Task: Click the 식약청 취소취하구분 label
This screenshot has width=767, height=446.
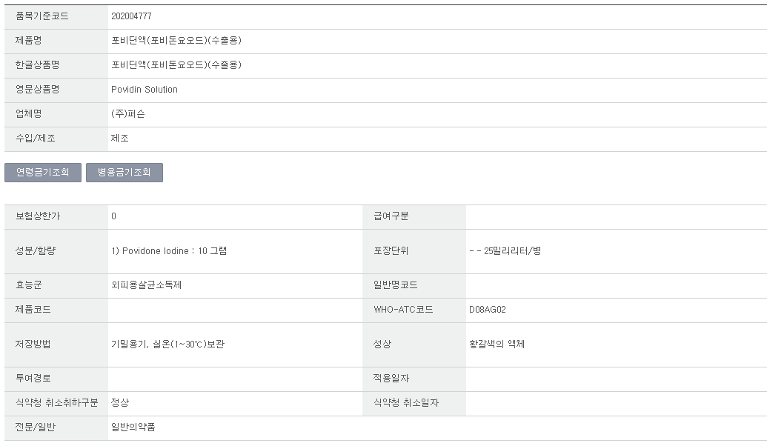Action: (x=57, y=403)
